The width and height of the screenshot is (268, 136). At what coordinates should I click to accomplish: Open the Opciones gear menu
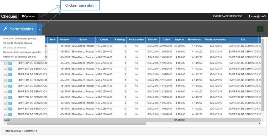point(28,16)
